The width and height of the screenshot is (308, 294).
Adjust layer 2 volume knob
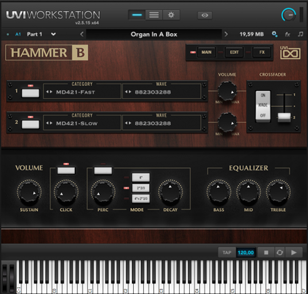[227, 122]
